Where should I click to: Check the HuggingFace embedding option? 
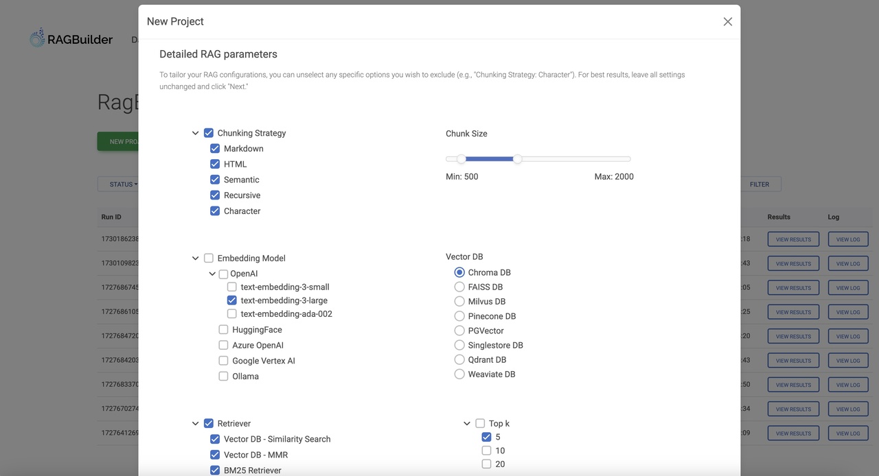click(223, 330)
